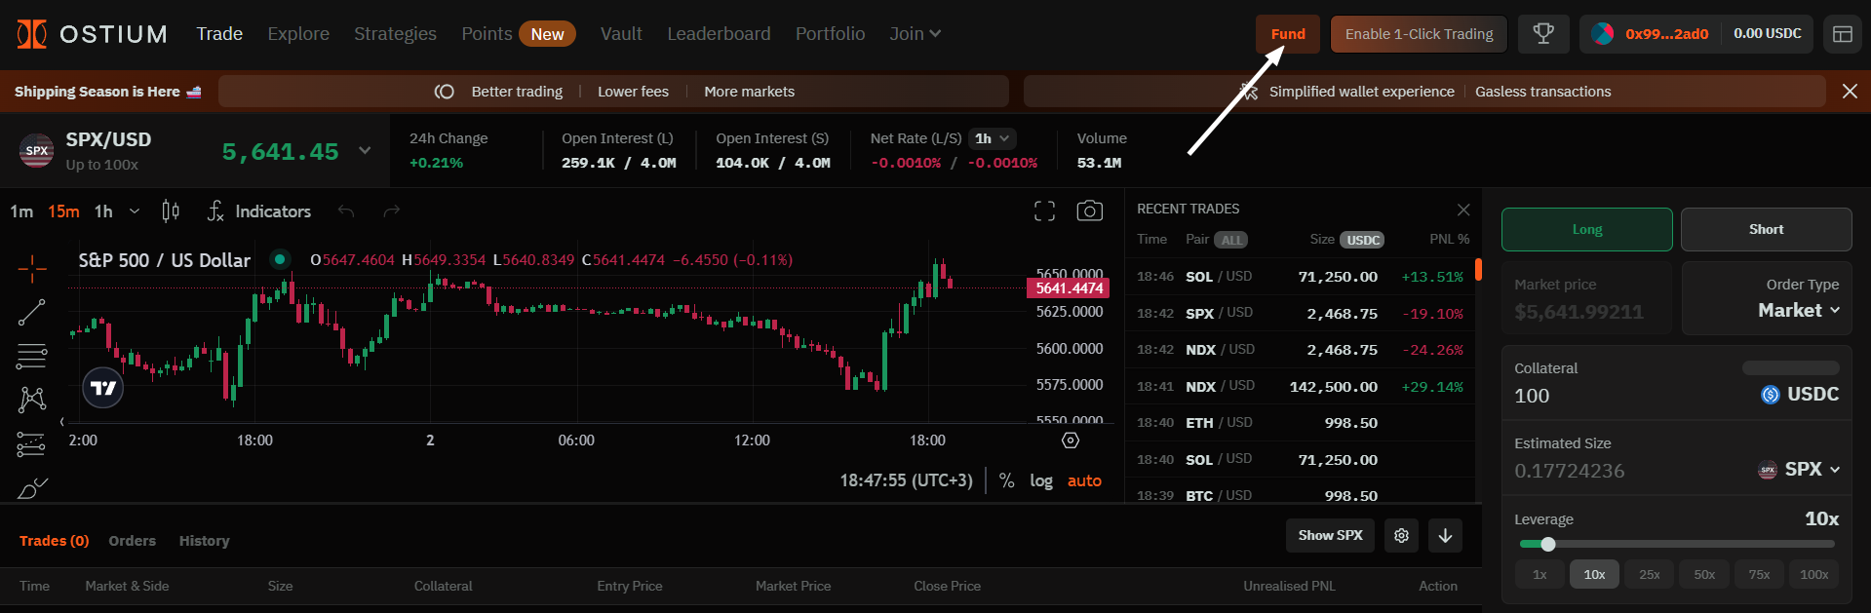Expand the Net Rate 1h interval dropdown
The width and height of the screenshot is (1871, 613).
click(993, 138)
